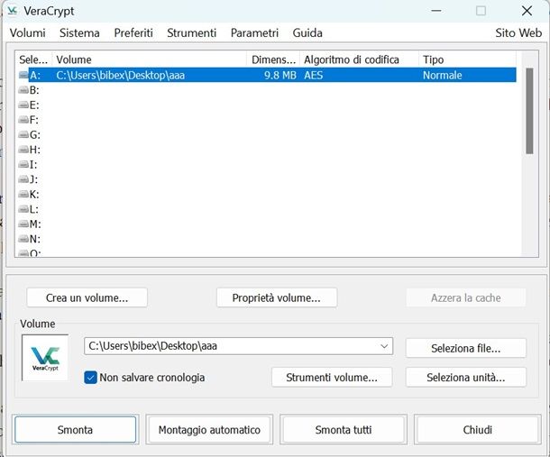550x457 pixels.
Task: Click the drive icon for N:
Action: tap(23, 239)
